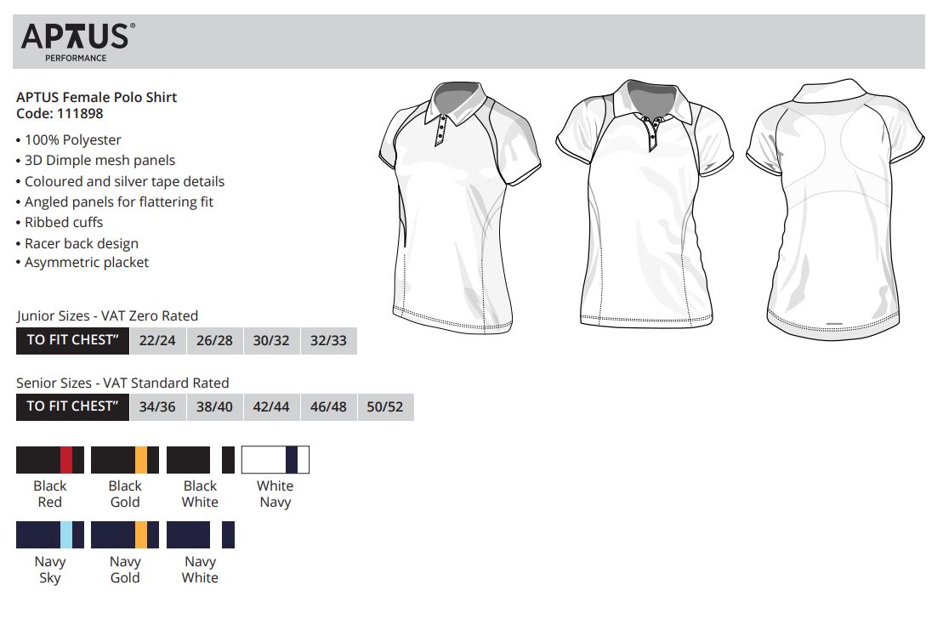Choose junior size 30/32
Viewport: 943px width, 619px height.
tap(271, 340)
